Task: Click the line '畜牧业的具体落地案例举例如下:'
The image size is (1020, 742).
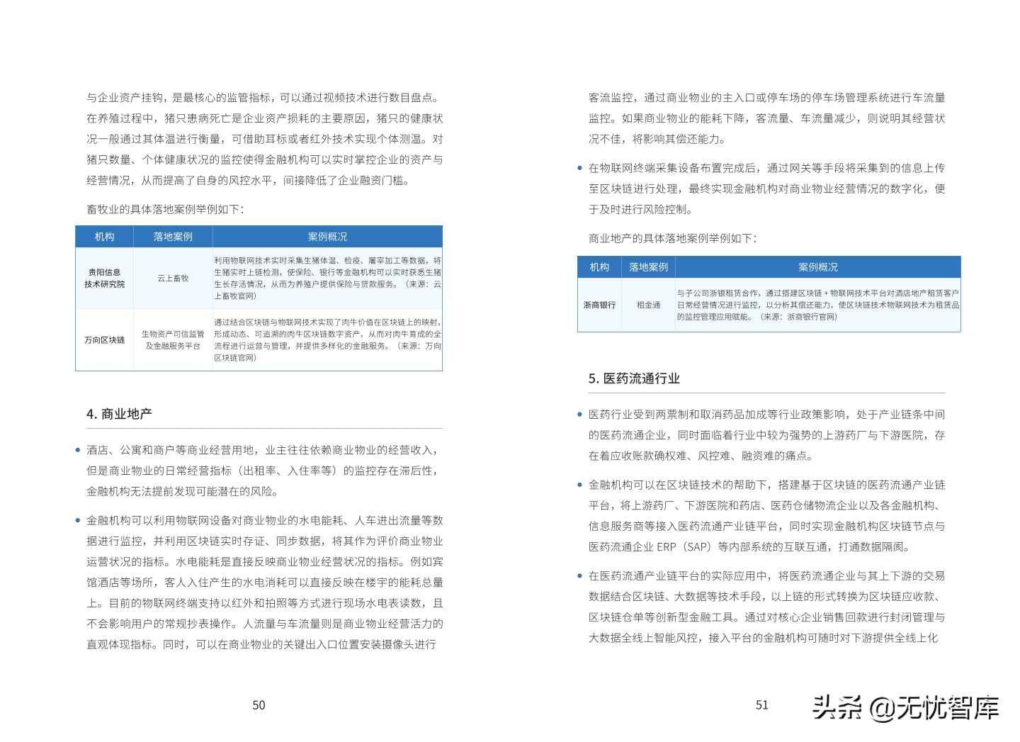Action: (165, 209)
